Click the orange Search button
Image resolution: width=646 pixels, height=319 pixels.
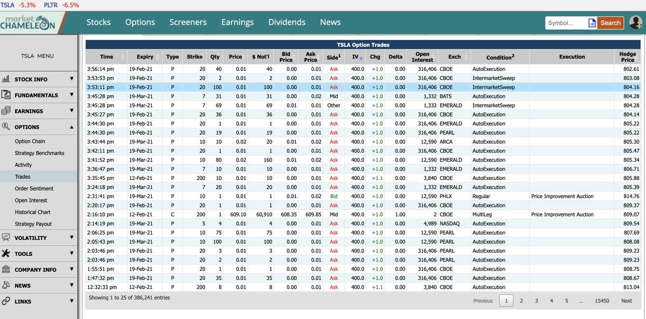[610, 23]
